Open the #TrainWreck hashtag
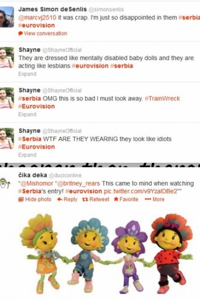The width and height of the screenshot is (200, 300). [162, 98]
